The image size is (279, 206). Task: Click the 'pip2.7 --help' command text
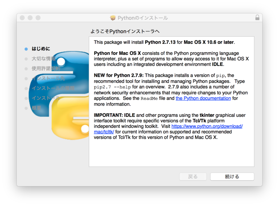112,87
